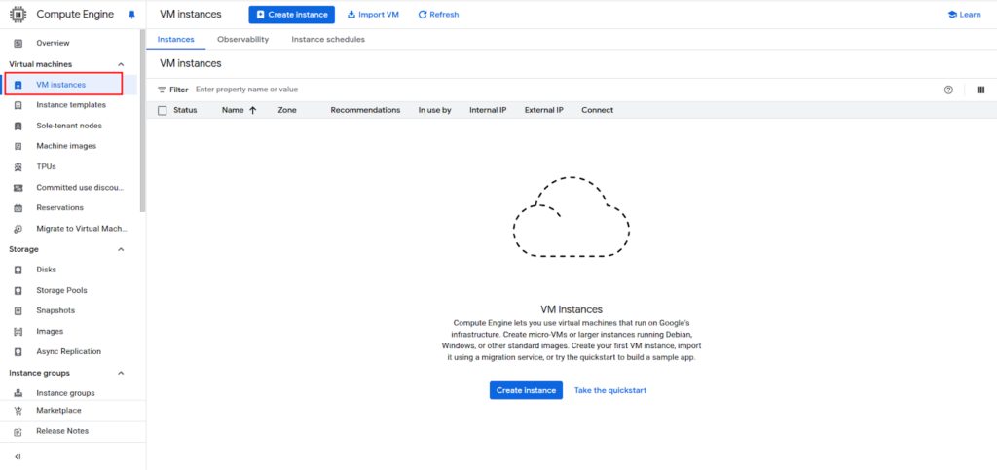Screen dimensions: 997x470
Task: Open the column display options icon
Action: tap(980, 90)
